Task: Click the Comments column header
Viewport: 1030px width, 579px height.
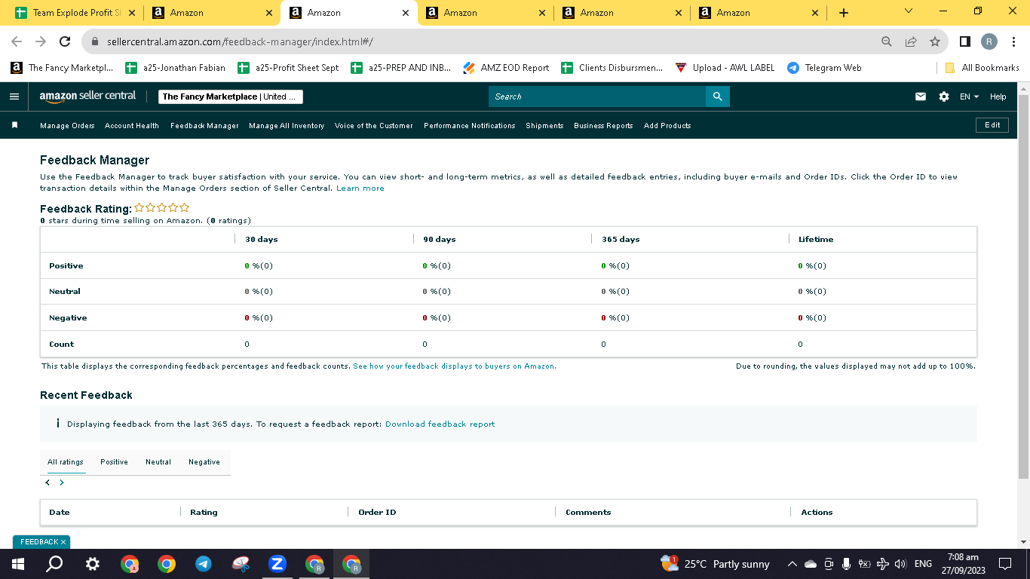Action: click(588, 513)
